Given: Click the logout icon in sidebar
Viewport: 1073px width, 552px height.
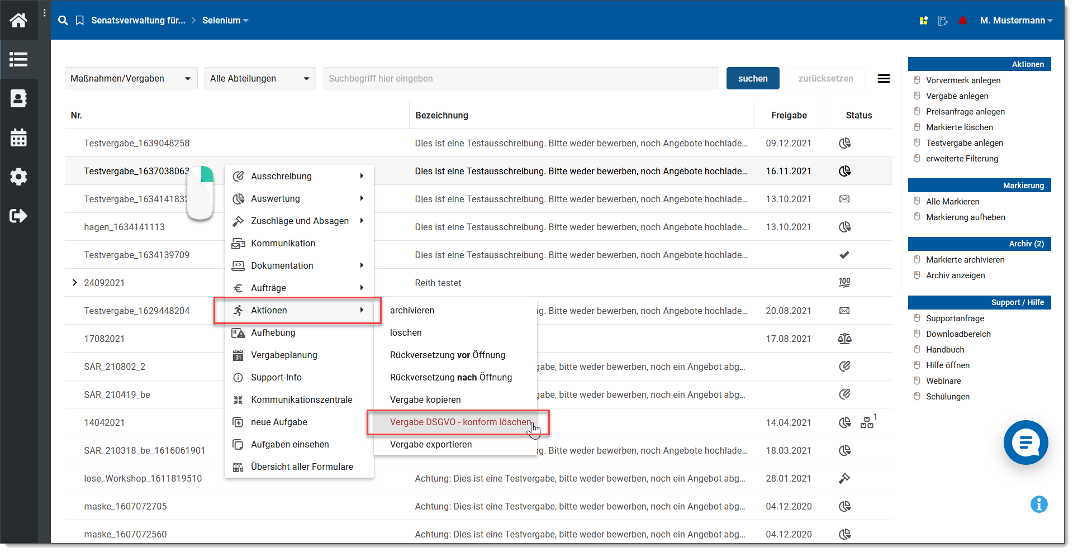Looking at the screenshot, I should pos(18,216).
